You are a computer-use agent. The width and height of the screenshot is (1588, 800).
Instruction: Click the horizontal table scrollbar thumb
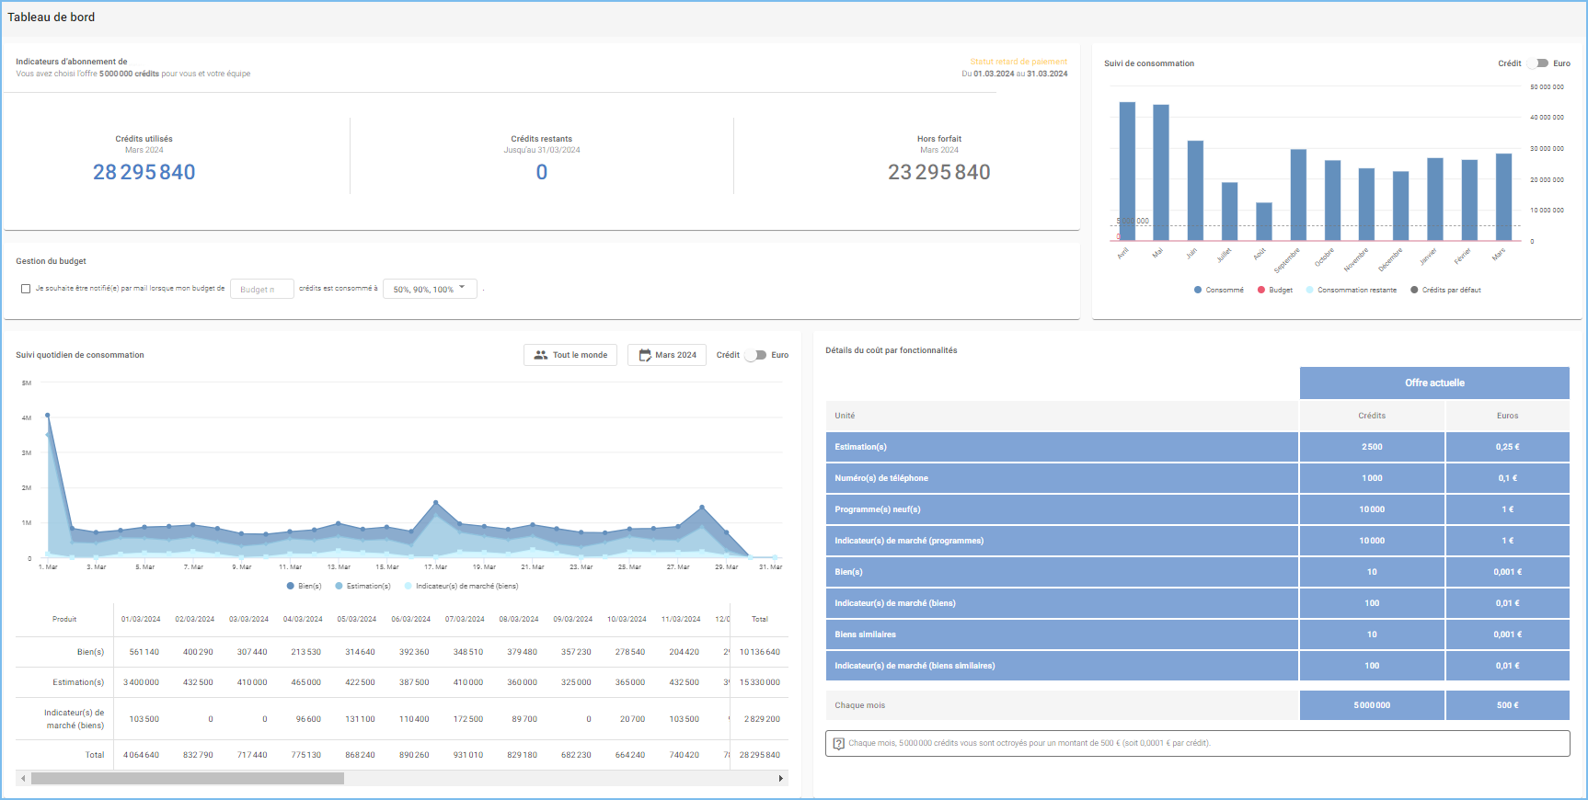188,779
